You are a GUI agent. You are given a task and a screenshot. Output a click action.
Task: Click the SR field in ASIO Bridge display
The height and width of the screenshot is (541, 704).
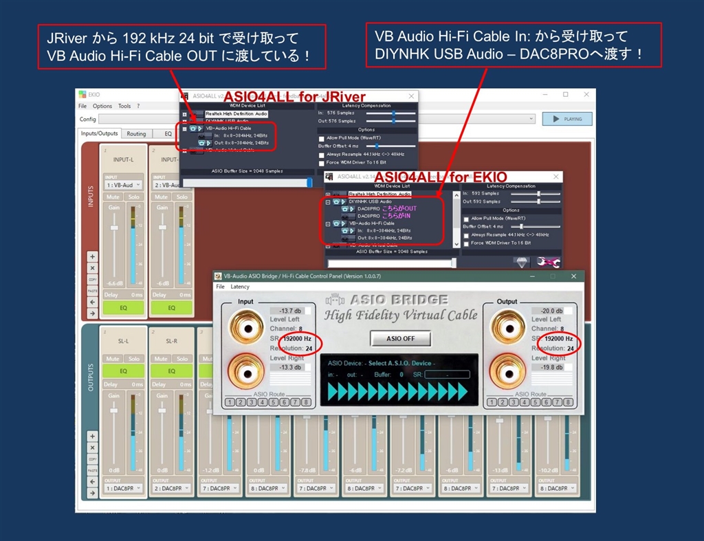pos(447,375)
